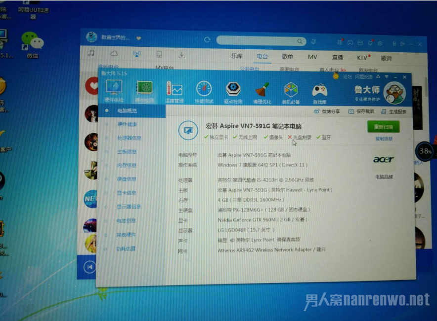437x321 pixels.
Task: Click refresh icon in music player
Action: coord(207,40)
